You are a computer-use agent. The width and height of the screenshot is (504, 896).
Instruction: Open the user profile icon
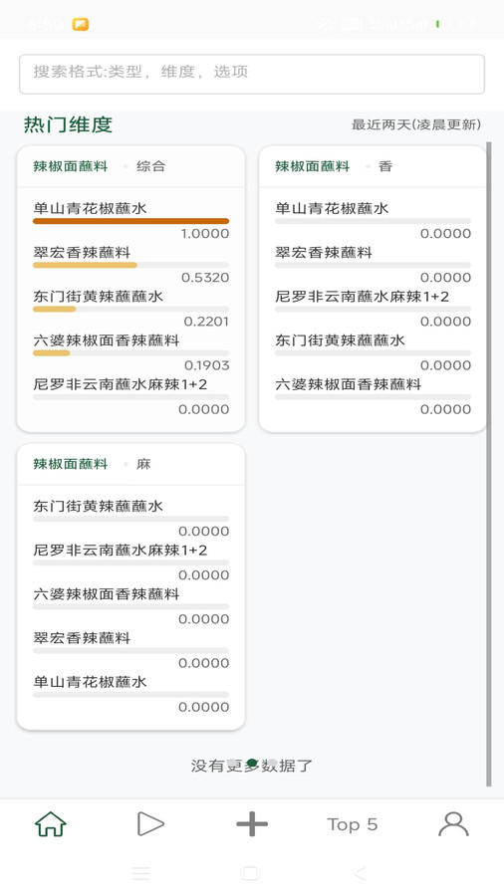click(x=454, y=824)
